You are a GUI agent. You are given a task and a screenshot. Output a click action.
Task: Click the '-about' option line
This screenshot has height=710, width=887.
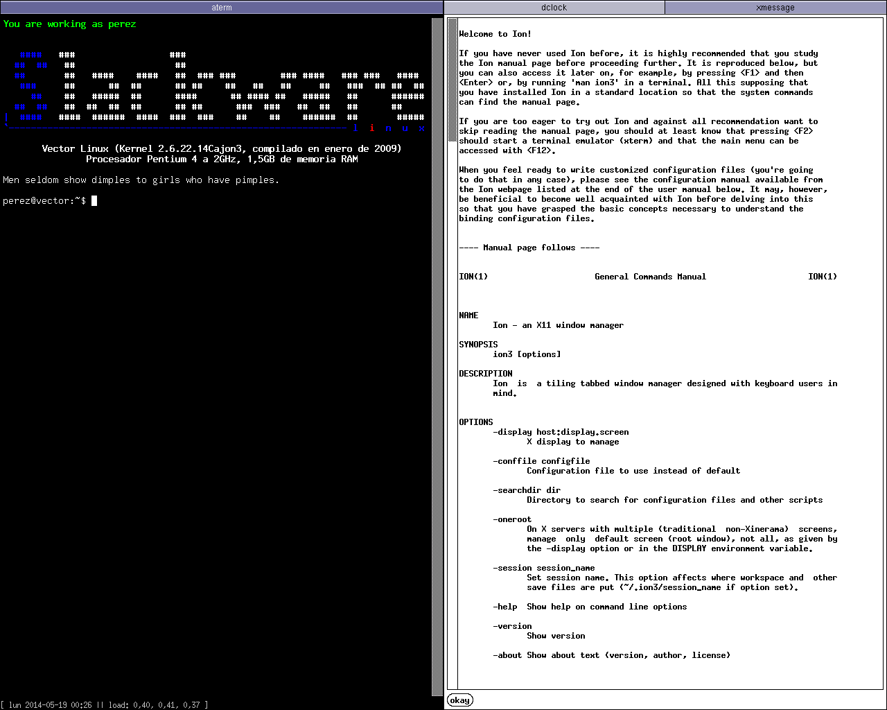611,655
